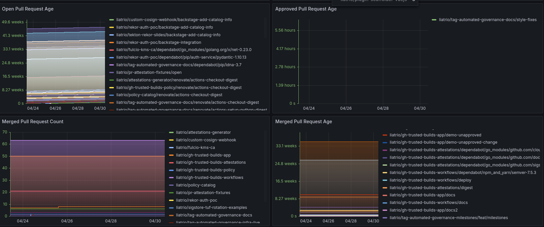This screenshot has height=227, width=544.
Task: Select legend entry liatrio/fulcio-kms-ca in Merged Count
Action: pyautogui.click(x=195, y=148)
